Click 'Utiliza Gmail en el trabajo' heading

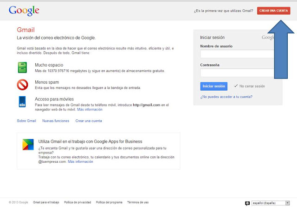point(90,142)
